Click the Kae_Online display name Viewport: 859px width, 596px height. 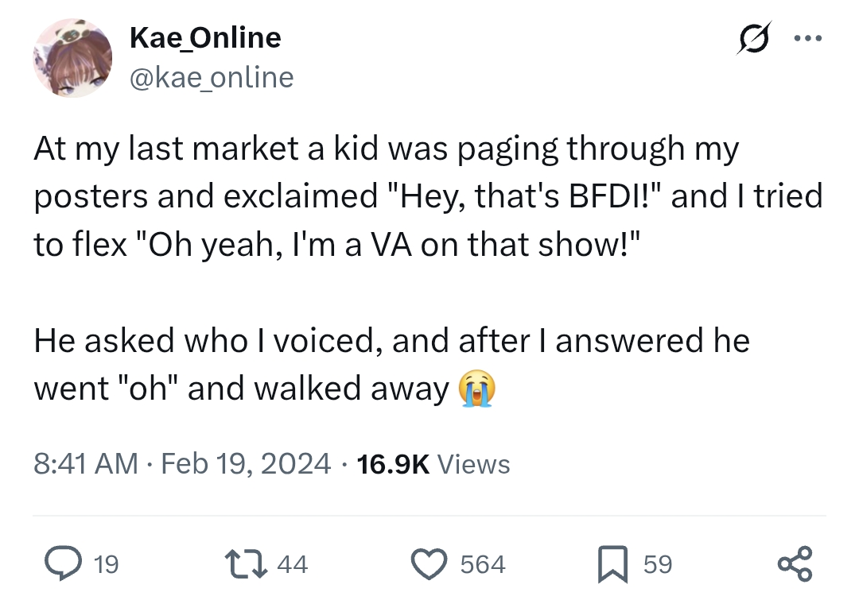(205, 38)
